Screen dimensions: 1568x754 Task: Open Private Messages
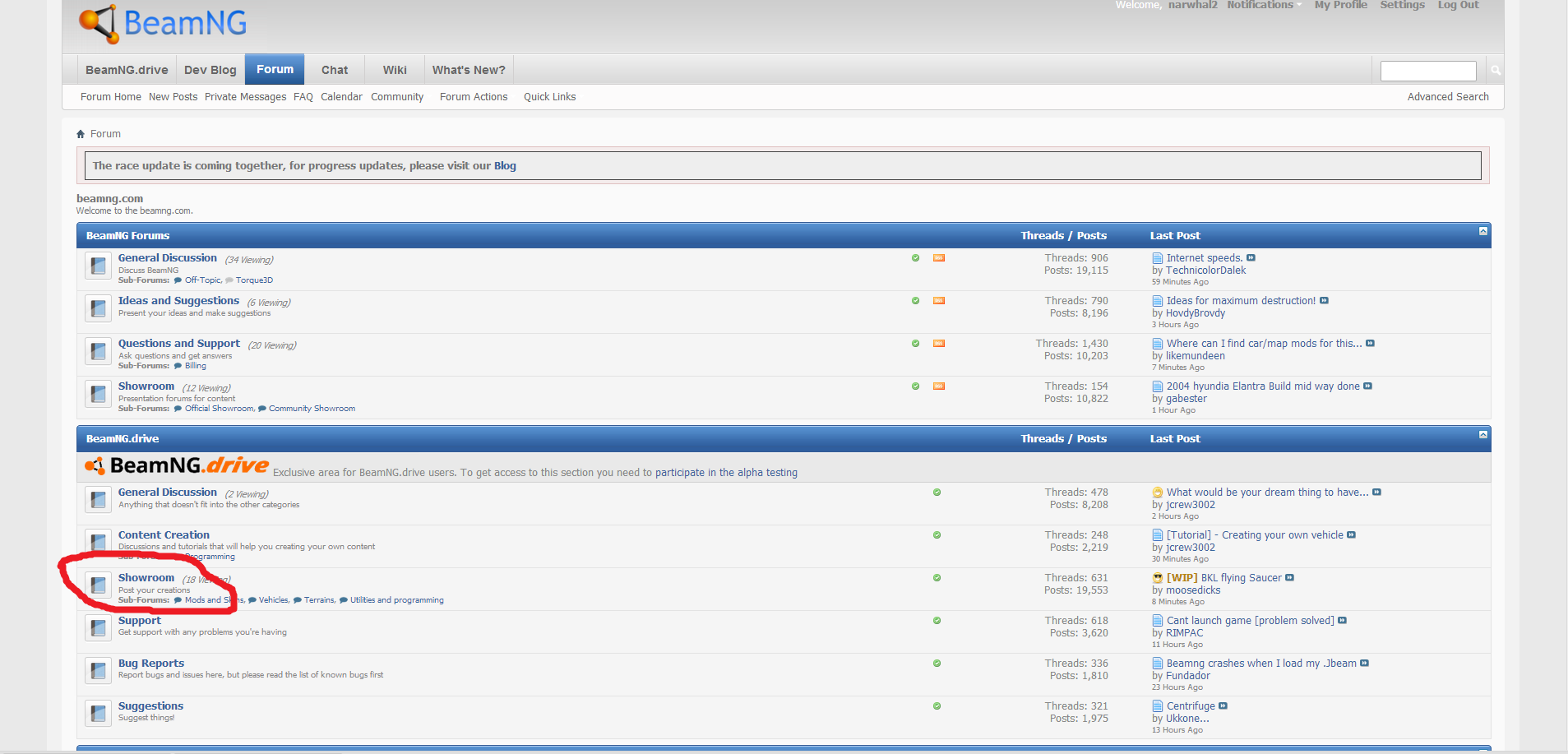click(x=245, y=97)
